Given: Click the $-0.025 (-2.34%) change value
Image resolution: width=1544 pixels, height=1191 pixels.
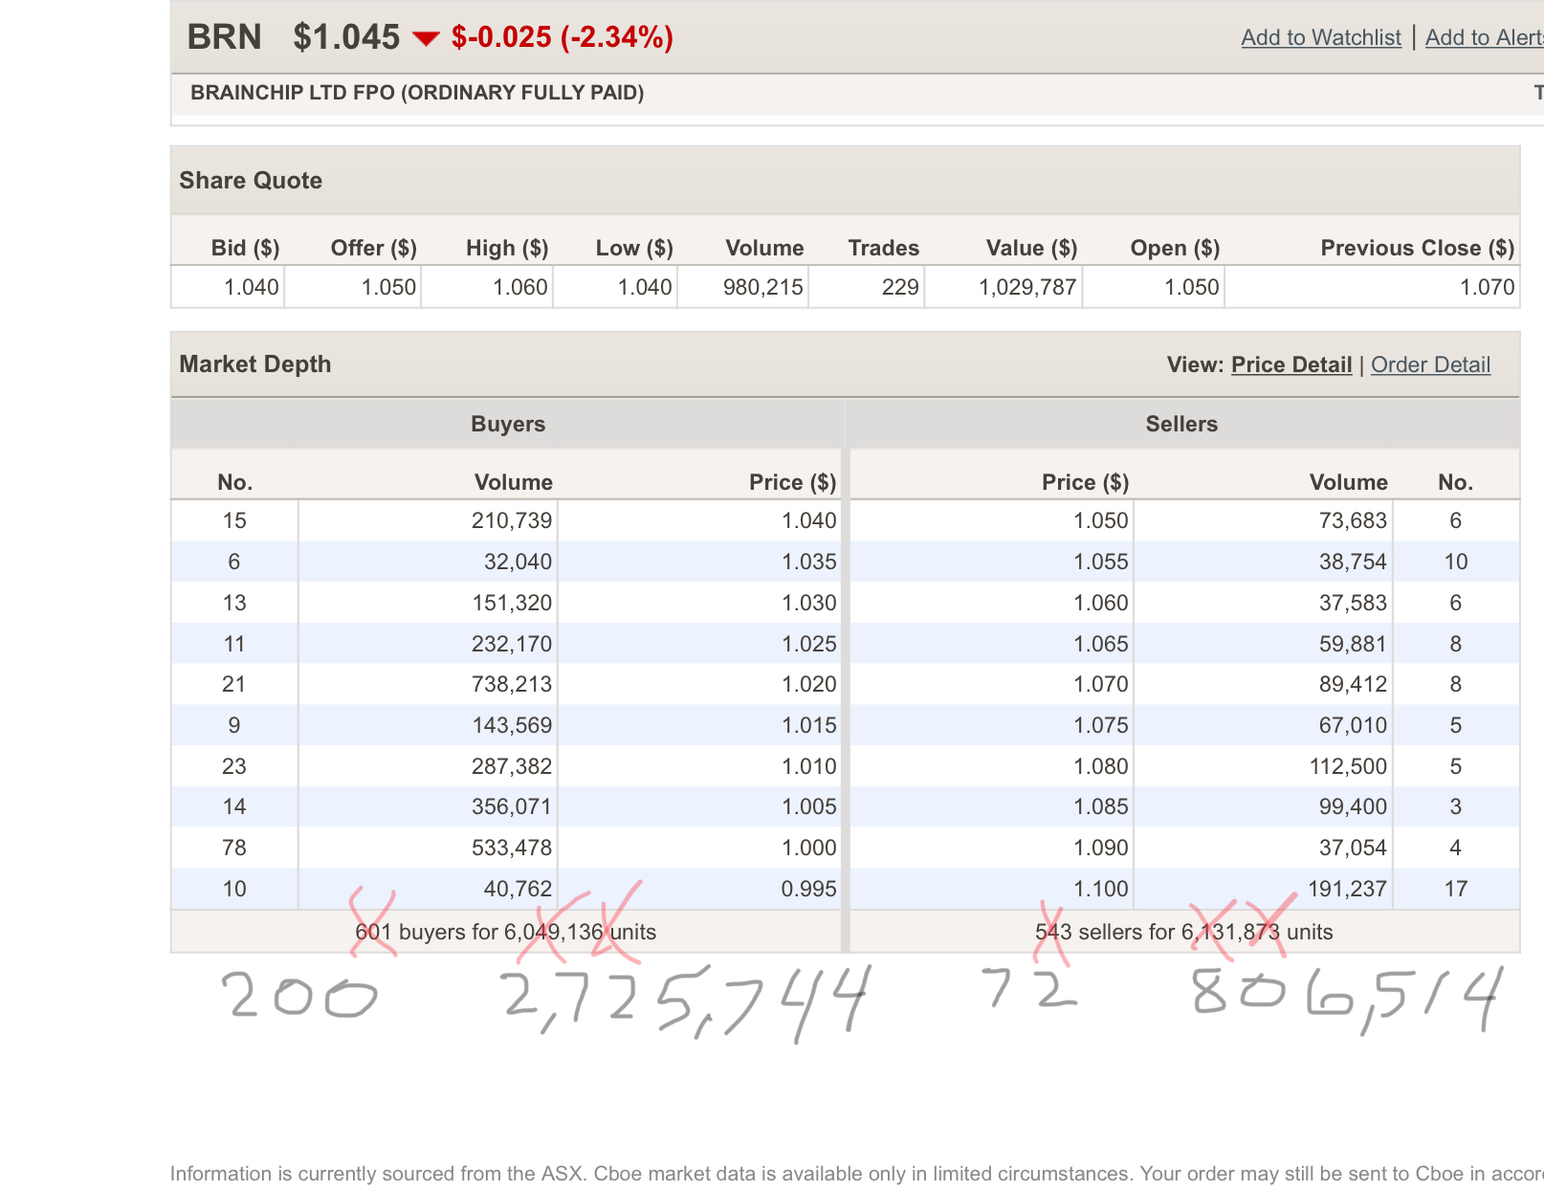Looking at the screenshot, I should click(562, 36).
